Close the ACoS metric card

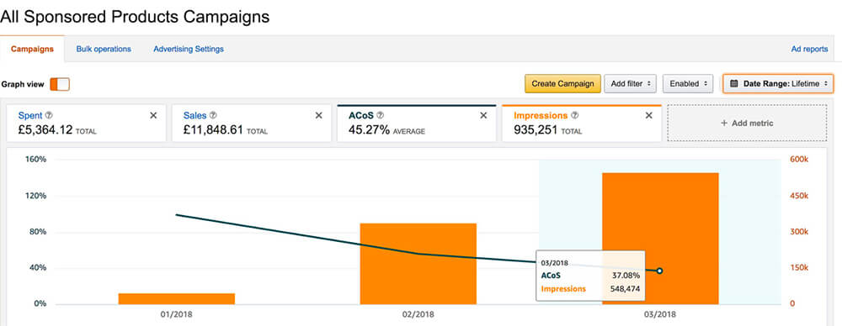[x=483, y=115]
